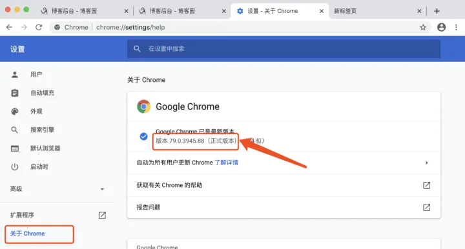Open a new tab with plus button

click(x=437, y=11)
